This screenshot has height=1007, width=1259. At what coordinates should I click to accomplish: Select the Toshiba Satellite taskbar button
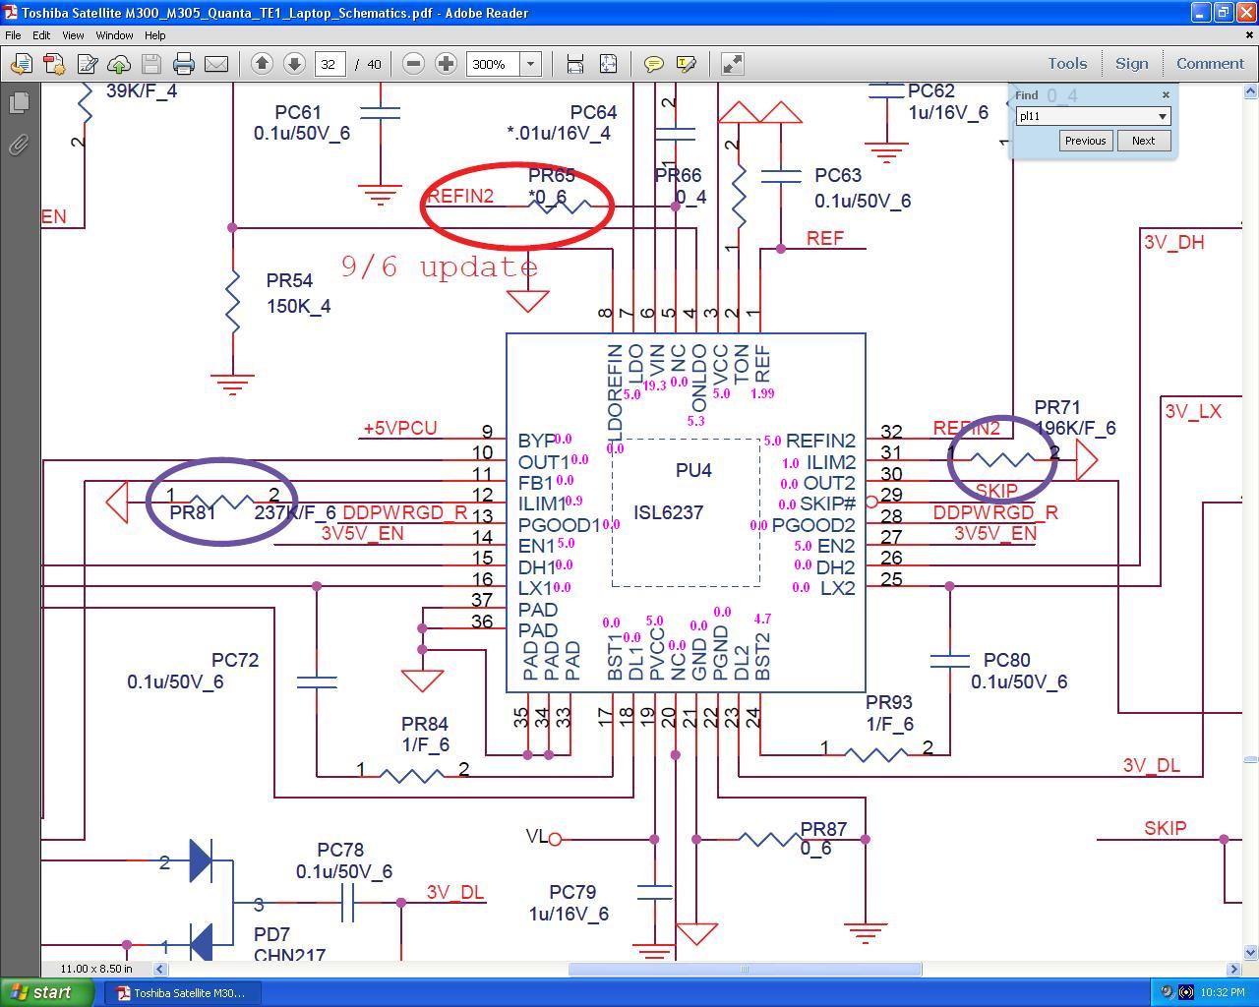point(181,992)
